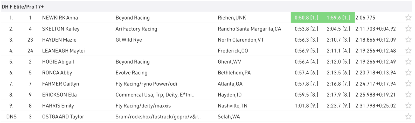Click OSTGAARD Taylor rider name
The width and height of the screenshot is (415, 123).
[x=63, y=117]
